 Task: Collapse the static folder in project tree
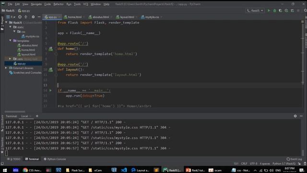pyautogui.click(x=11, y=27)
